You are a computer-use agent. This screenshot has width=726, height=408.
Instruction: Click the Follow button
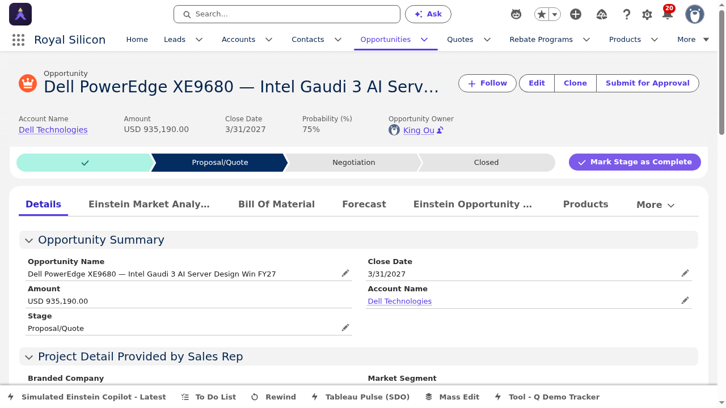(x=487, y=83)
